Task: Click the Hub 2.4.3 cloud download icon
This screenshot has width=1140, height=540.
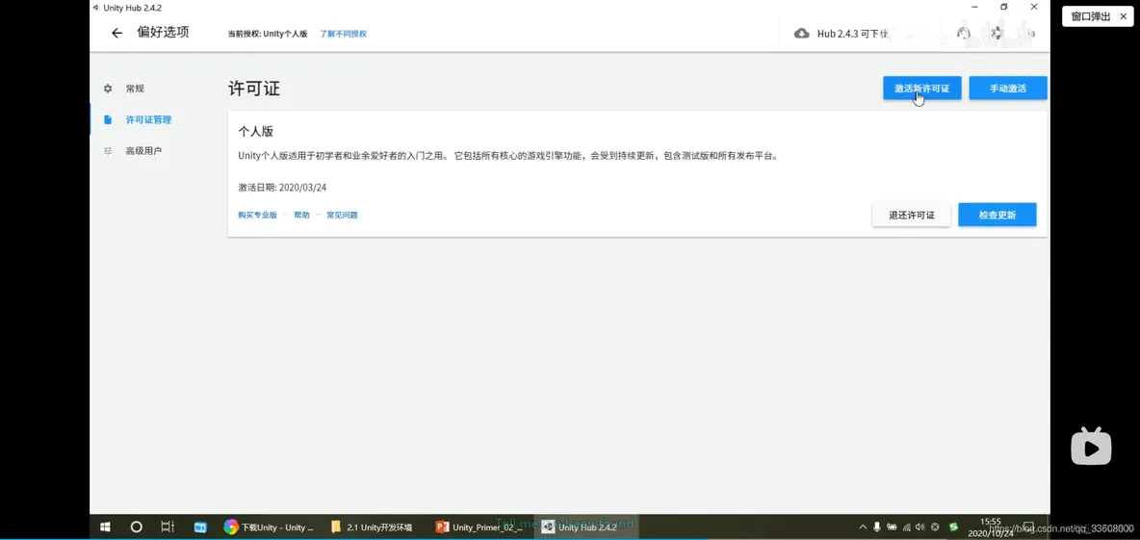Action: pos(801,34)
